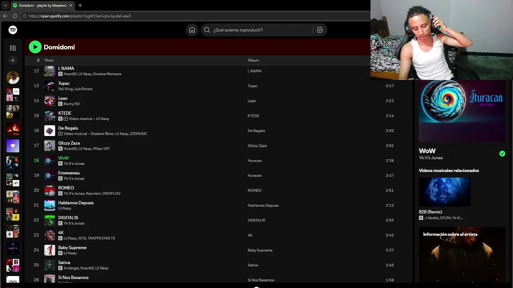The image size is (513, 288).
Task: Open artist Arcángel
Action: point(71,268)
